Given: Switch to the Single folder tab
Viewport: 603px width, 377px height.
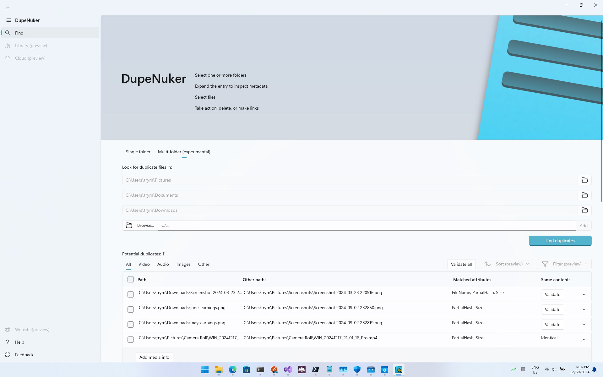Looking at the screenshot, I should tap(138, 152).
